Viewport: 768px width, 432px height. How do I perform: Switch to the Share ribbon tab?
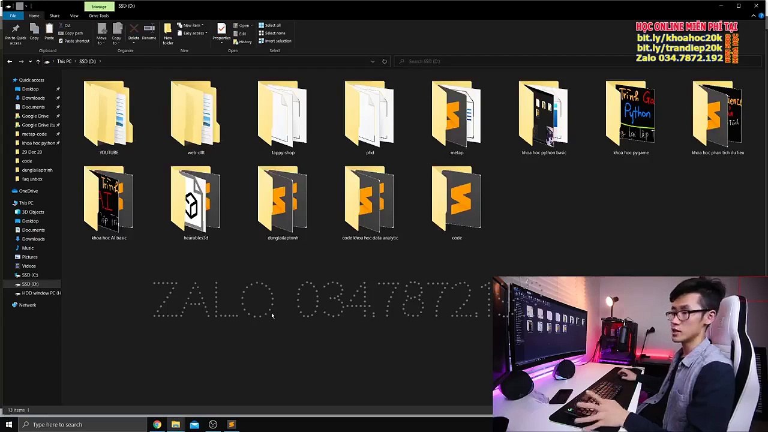tap(55, 16)
